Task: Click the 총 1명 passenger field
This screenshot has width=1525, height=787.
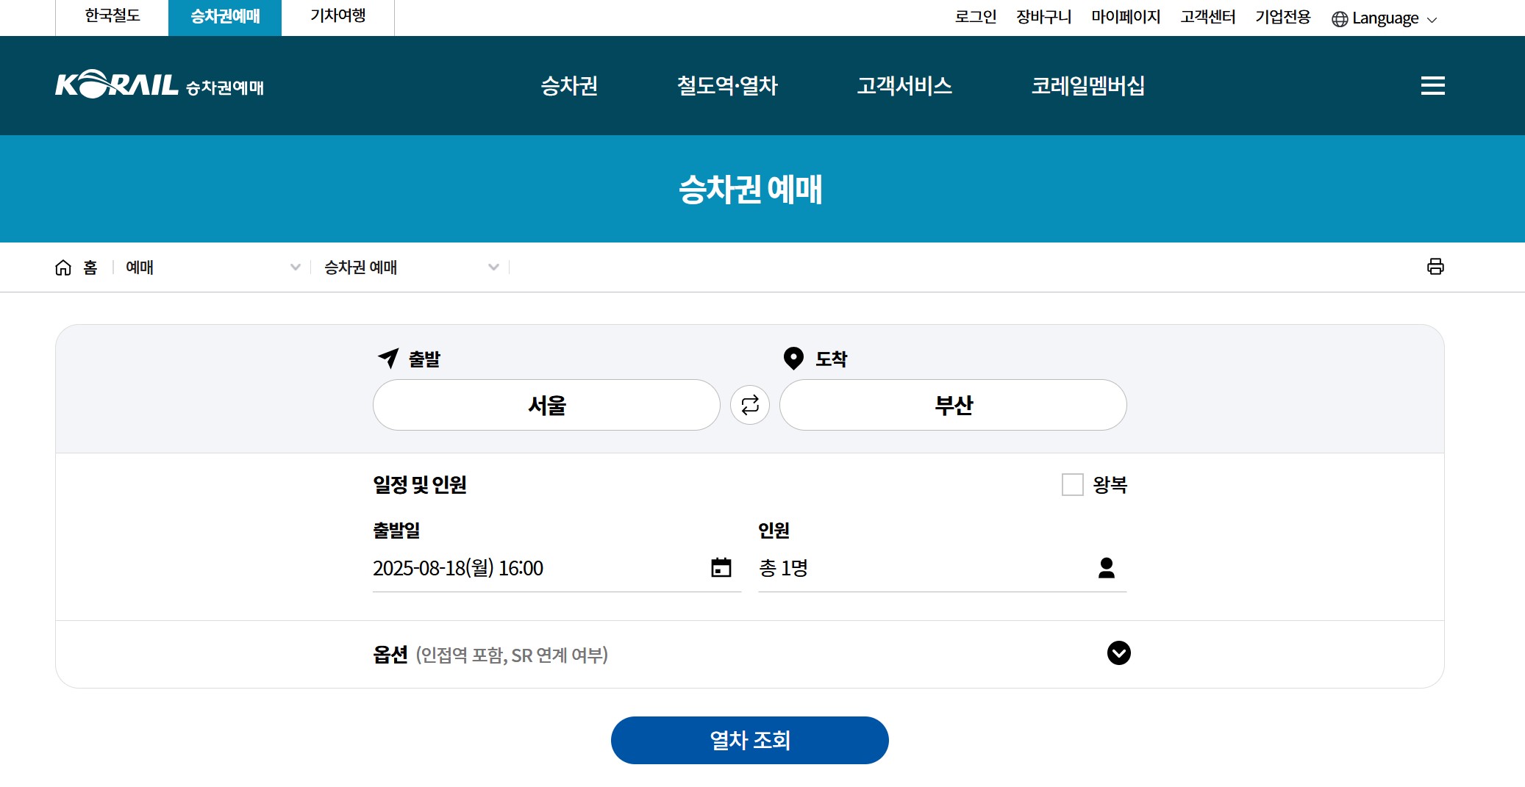Action: pyautogui.click(x=942, y=568)
